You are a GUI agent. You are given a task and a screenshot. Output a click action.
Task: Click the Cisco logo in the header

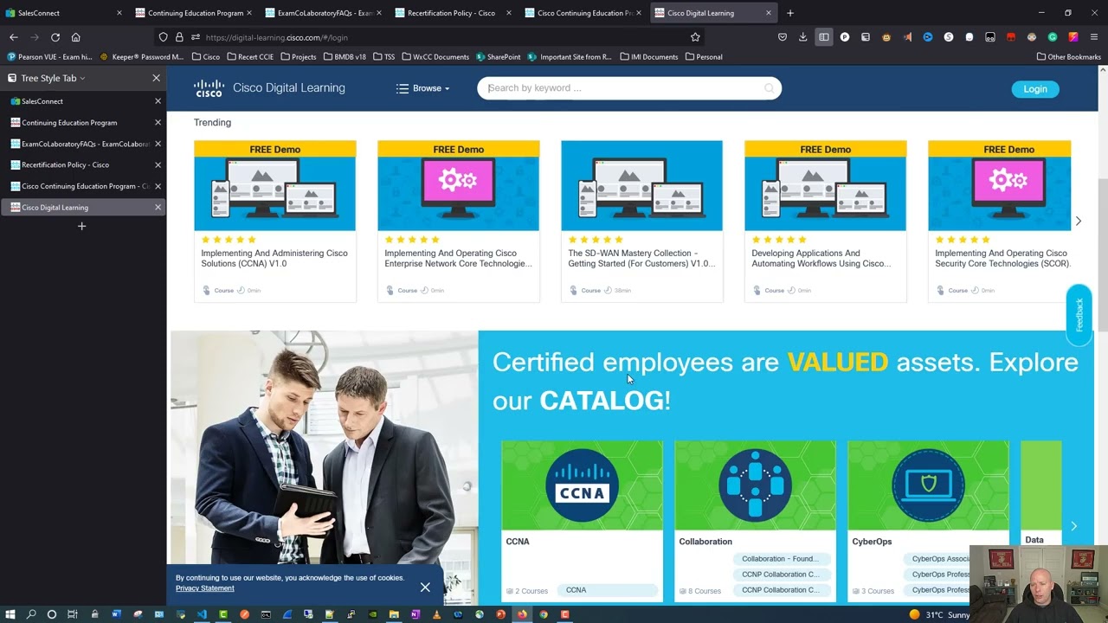click(209, 88)
